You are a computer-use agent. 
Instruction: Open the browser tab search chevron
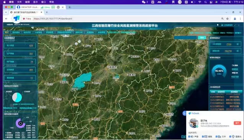pyautogui.click(x=6, y=12)
